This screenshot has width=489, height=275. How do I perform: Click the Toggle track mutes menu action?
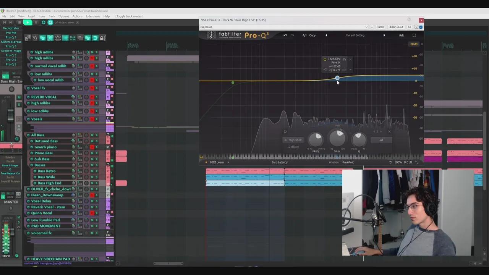(x=129, y=16)
